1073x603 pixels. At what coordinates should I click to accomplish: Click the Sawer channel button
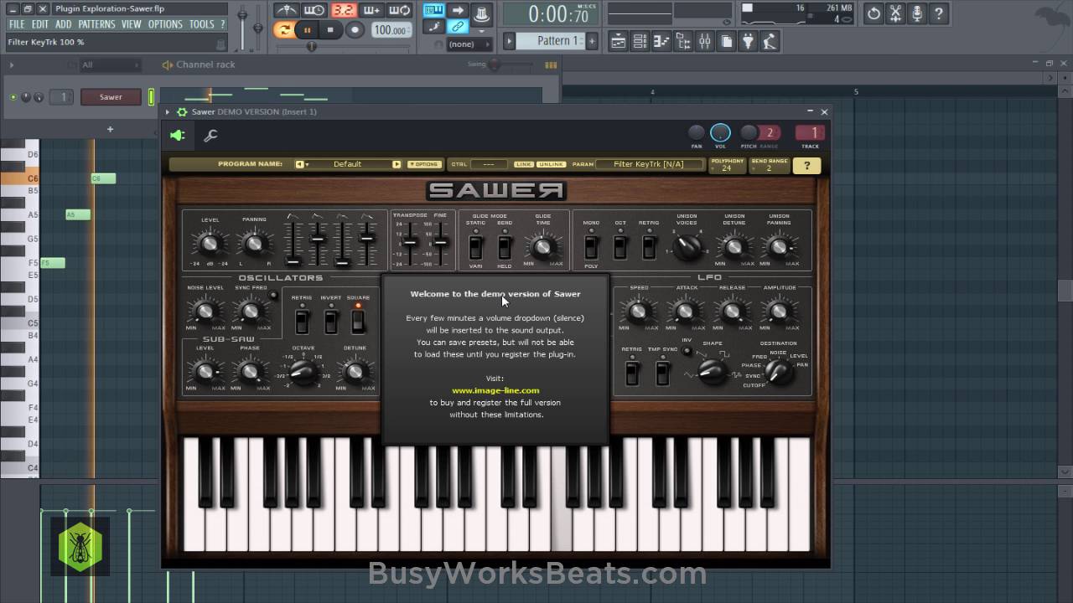[111, 97]
